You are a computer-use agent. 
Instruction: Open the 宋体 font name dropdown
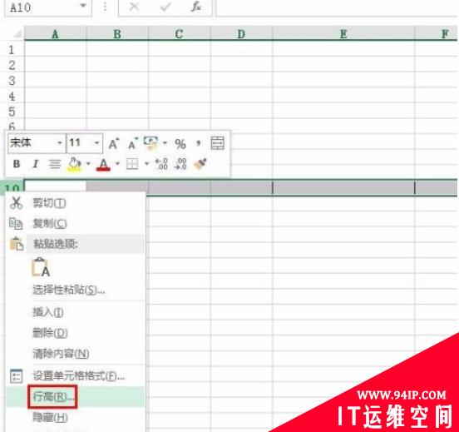pyautogui.click(x=59, y=143)
